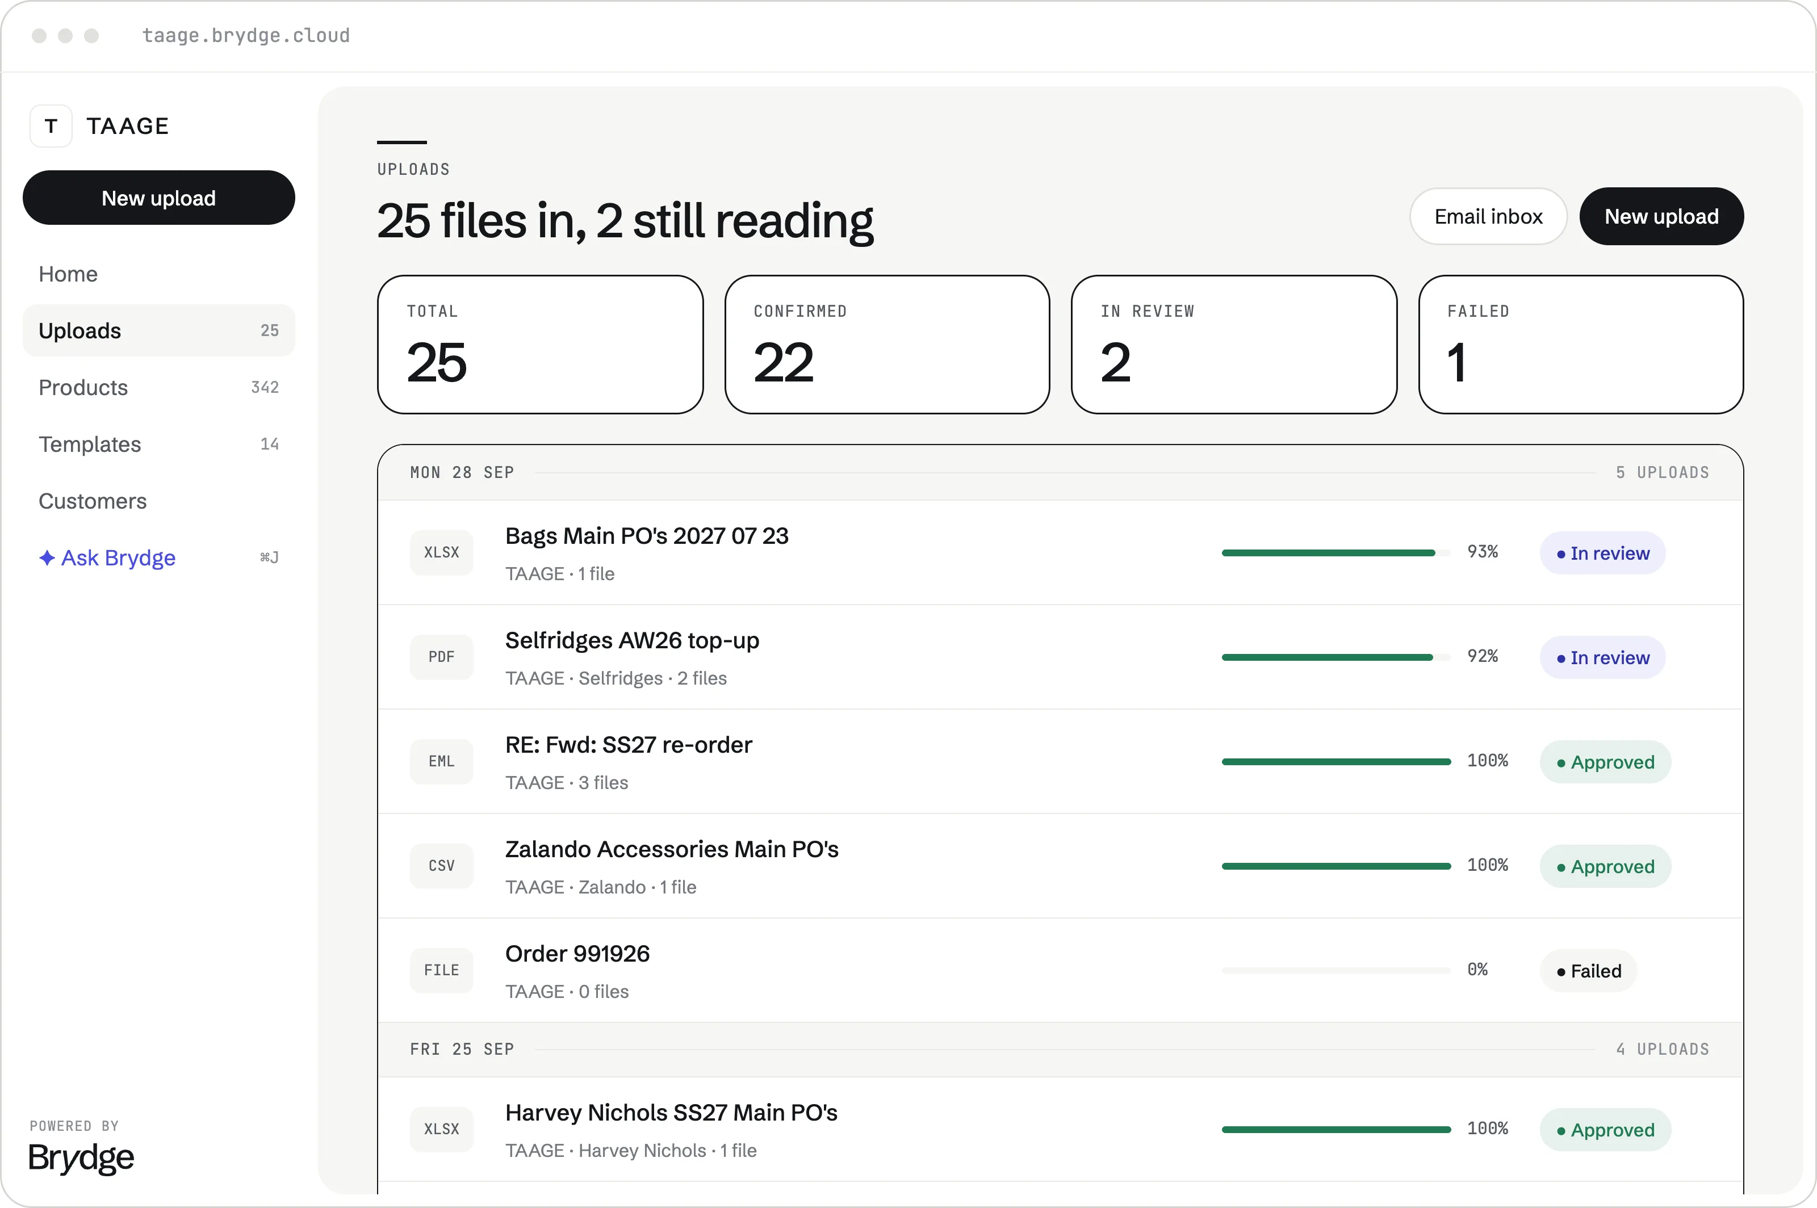Image resolution: width=1817 pixels, height=1208 pixels.
Task: Click the CSV badge for Zalando Accessories
Action: point(442,866)
